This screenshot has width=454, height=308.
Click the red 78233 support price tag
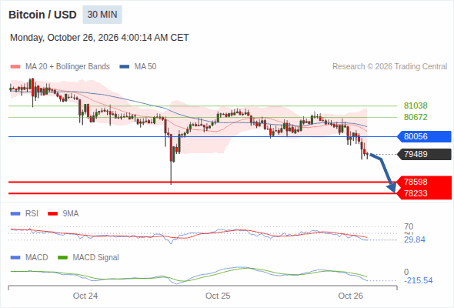tap(424, 193)
